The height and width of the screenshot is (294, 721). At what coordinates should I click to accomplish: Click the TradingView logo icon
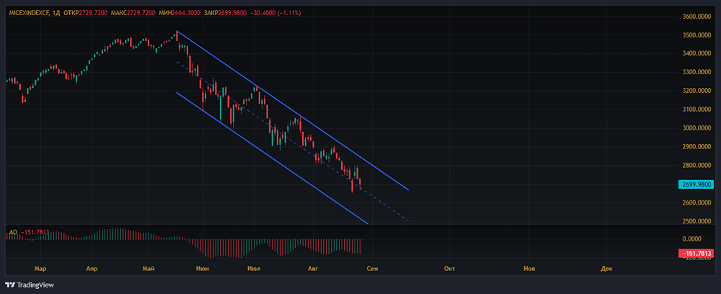point(10,285)
